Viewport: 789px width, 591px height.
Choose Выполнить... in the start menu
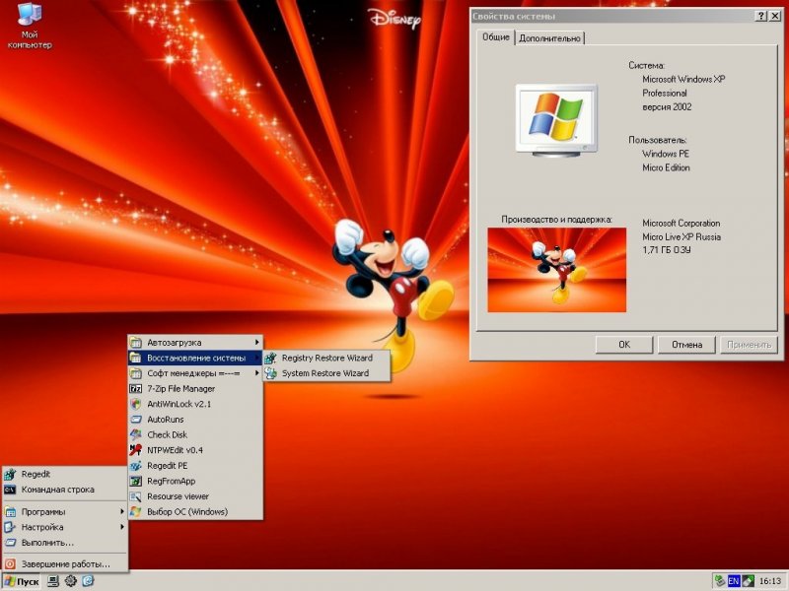64,543
